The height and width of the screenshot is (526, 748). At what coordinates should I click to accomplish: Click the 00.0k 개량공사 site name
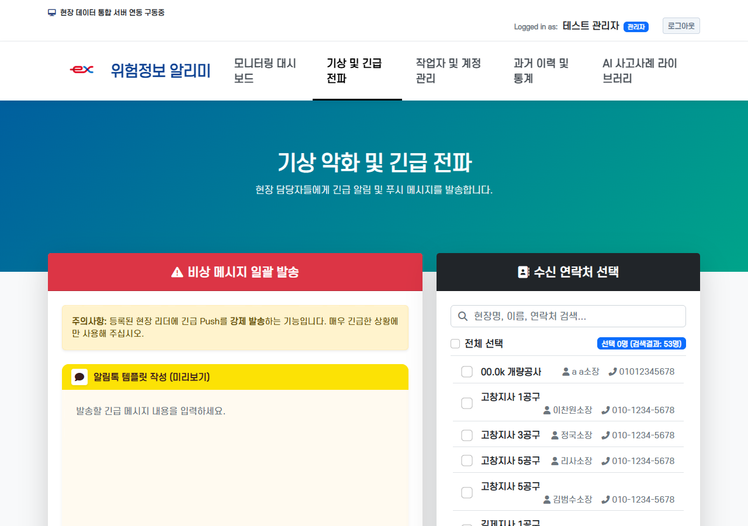[511, 372]
